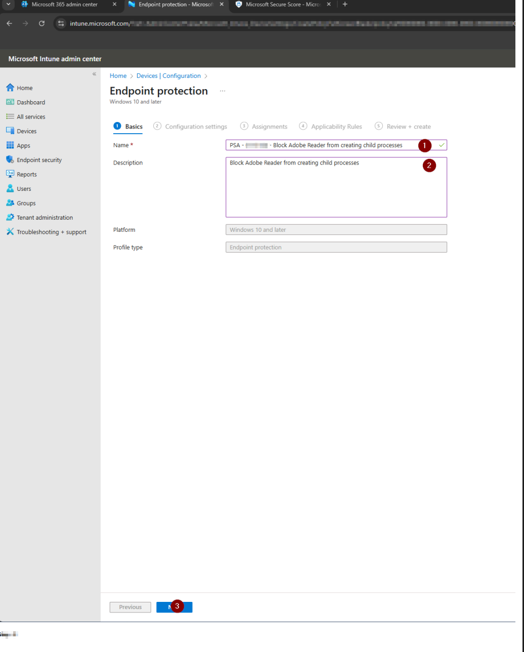Image resolution: width=524 pixels, height=652 pixels.
Task: Open All services in sidebar
Action: pos(25,116)
